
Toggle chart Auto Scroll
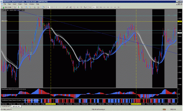coord(35,7)
